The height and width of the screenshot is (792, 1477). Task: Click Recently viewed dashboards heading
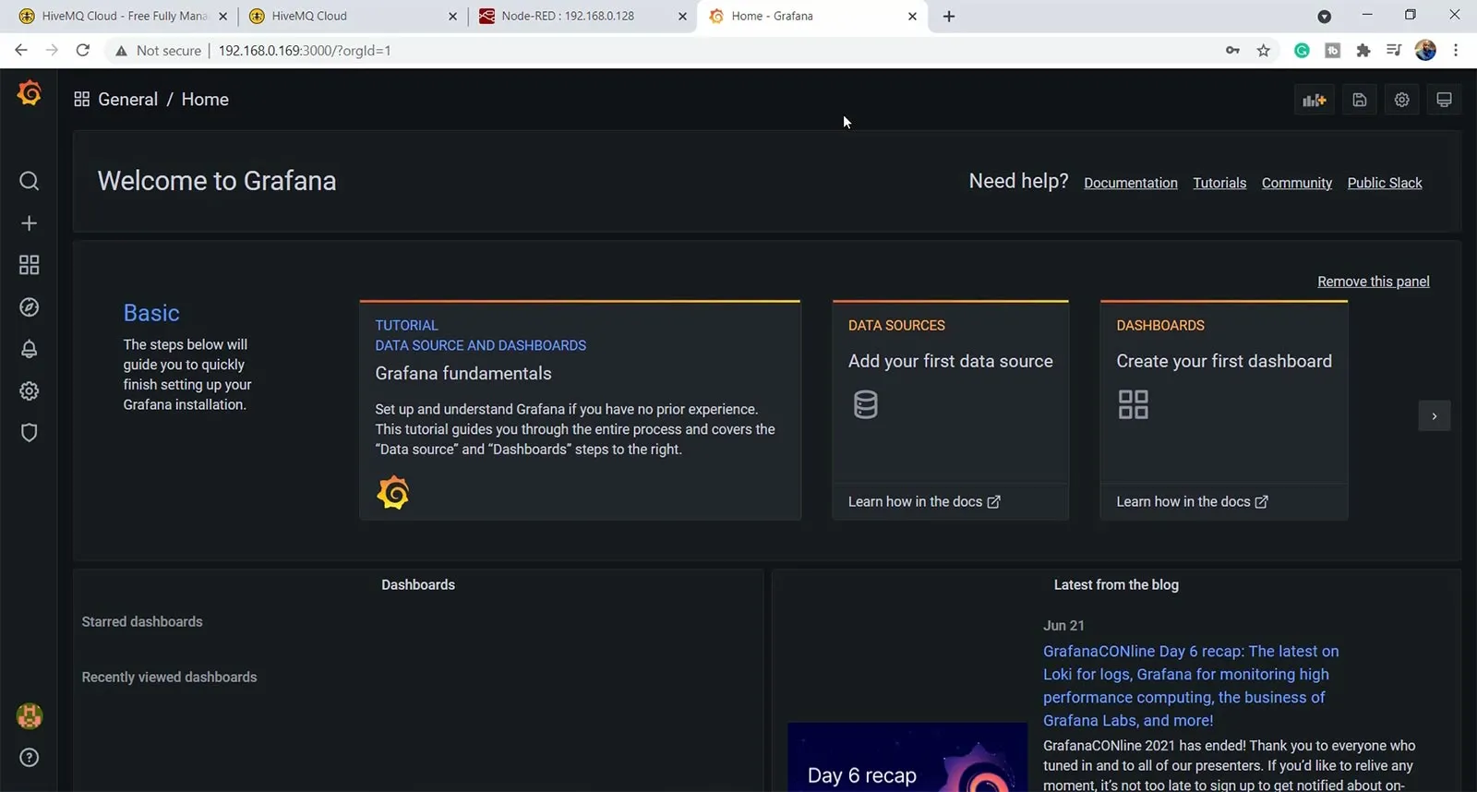tap(169, 678)
